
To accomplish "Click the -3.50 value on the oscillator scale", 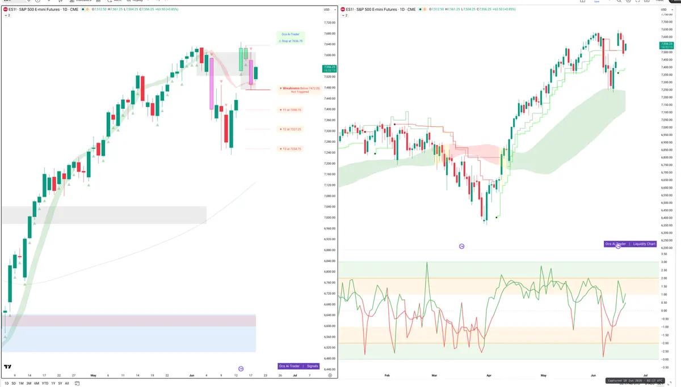I will [664, 367].
